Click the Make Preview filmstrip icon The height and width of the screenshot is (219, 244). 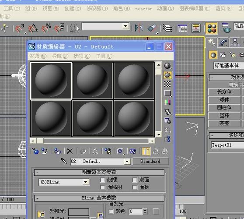point(168,112)
